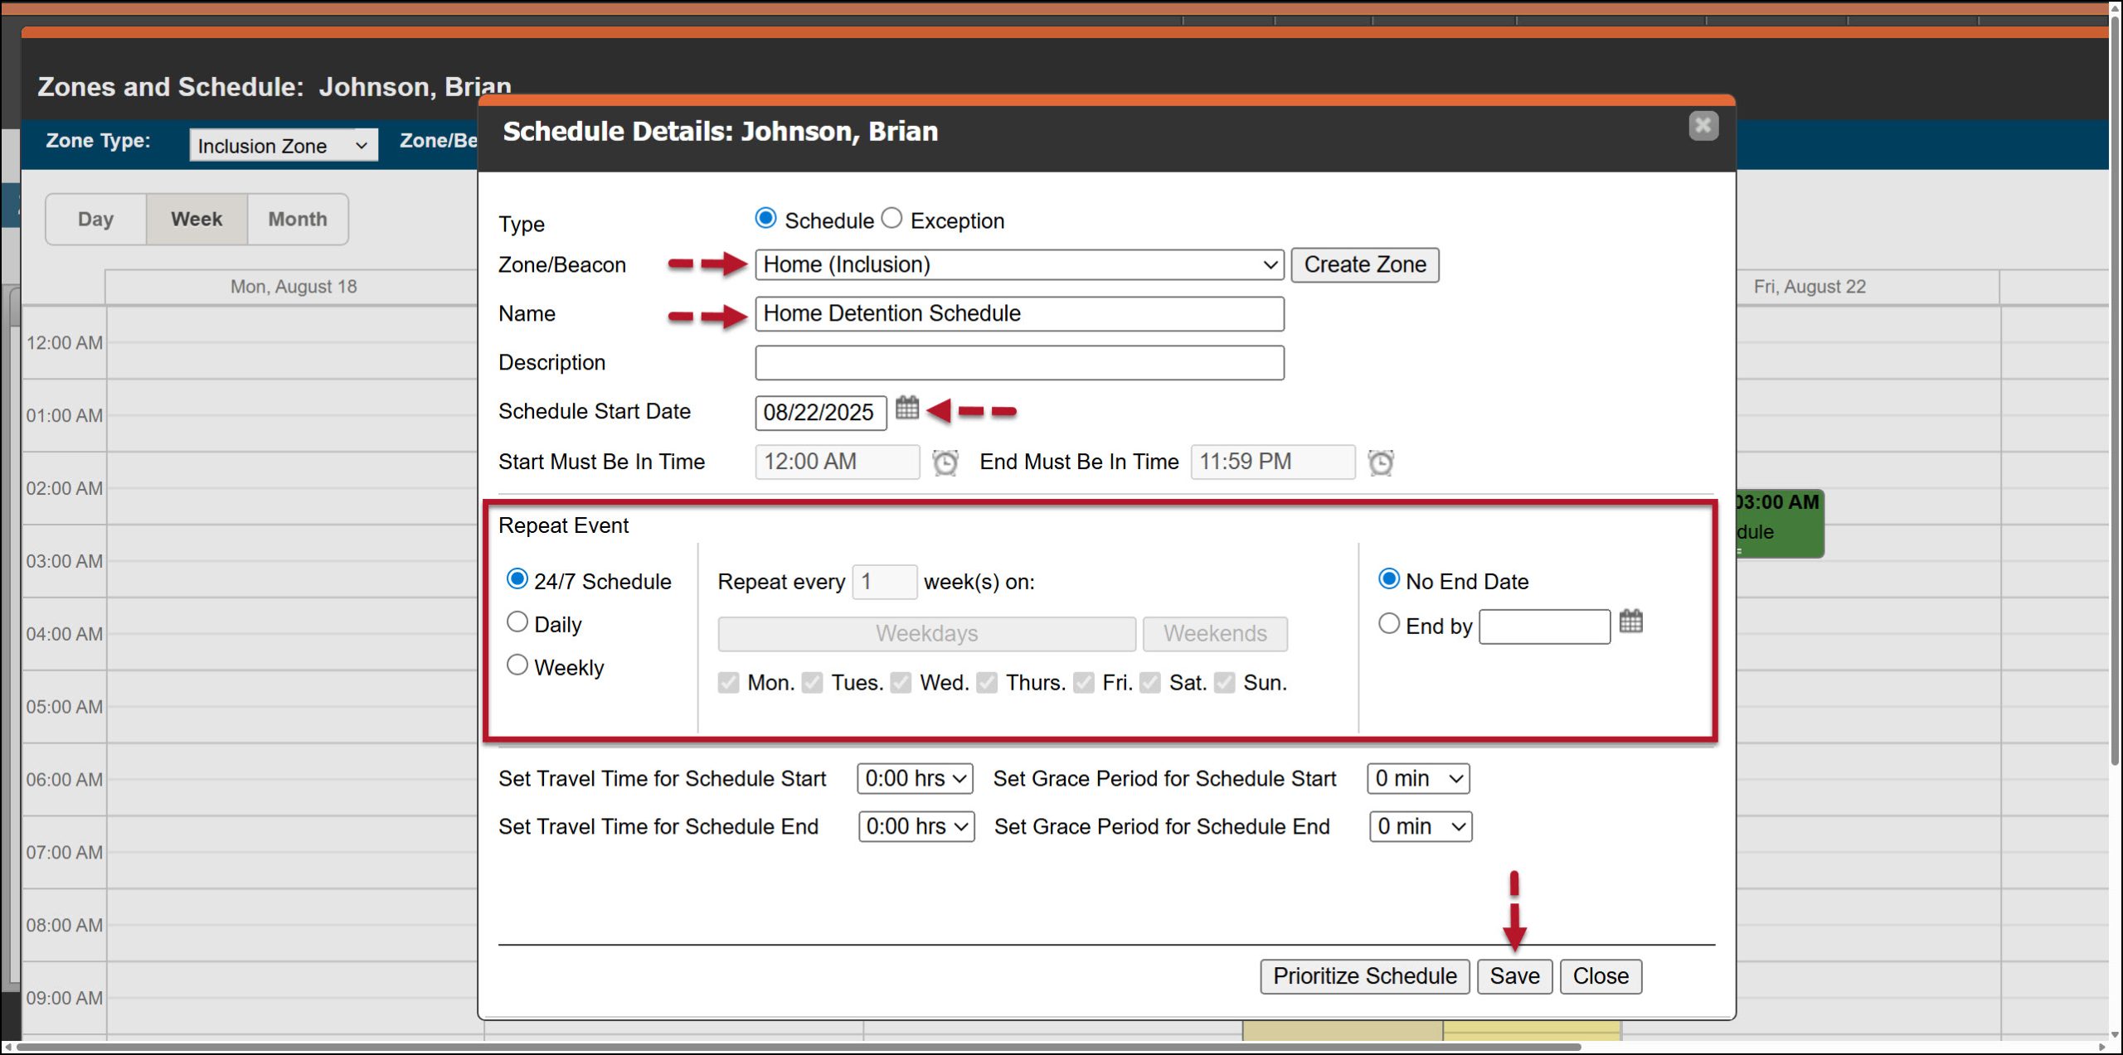Open Grace Period for Schedule End dropdown

[x=1420, y=827]
